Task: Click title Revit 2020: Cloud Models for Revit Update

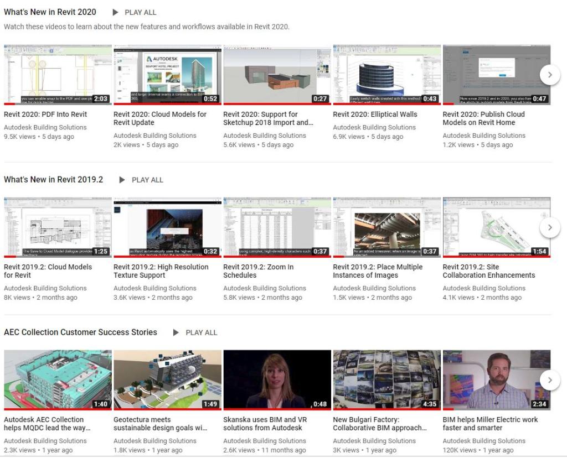Action: point(160,118)
